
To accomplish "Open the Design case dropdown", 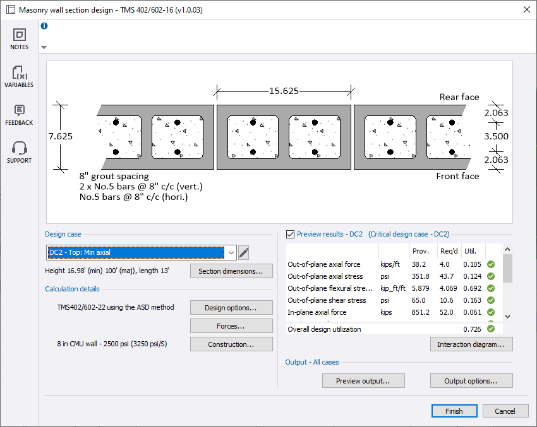I will pyautogui.click(x=231, y=253).
